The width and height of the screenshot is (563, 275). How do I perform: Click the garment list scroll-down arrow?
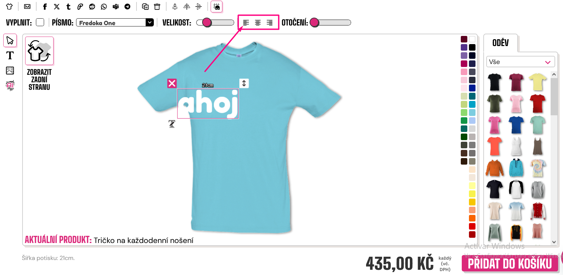(x=554, y=242)
